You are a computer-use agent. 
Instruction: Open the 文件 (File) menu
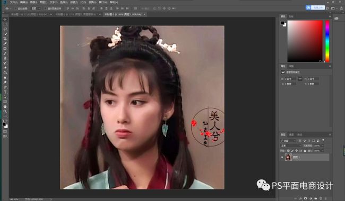[x=13, y=2]
